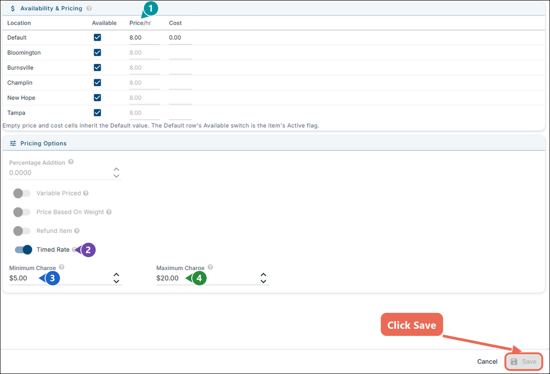
Task: Open the Price Based On Weight help icon
Action: tap(109, 212)
